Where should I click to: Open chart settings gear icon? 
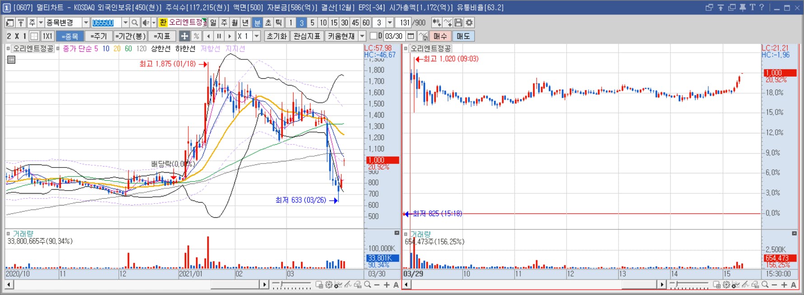pyautogui.click(x=469, y=23)
